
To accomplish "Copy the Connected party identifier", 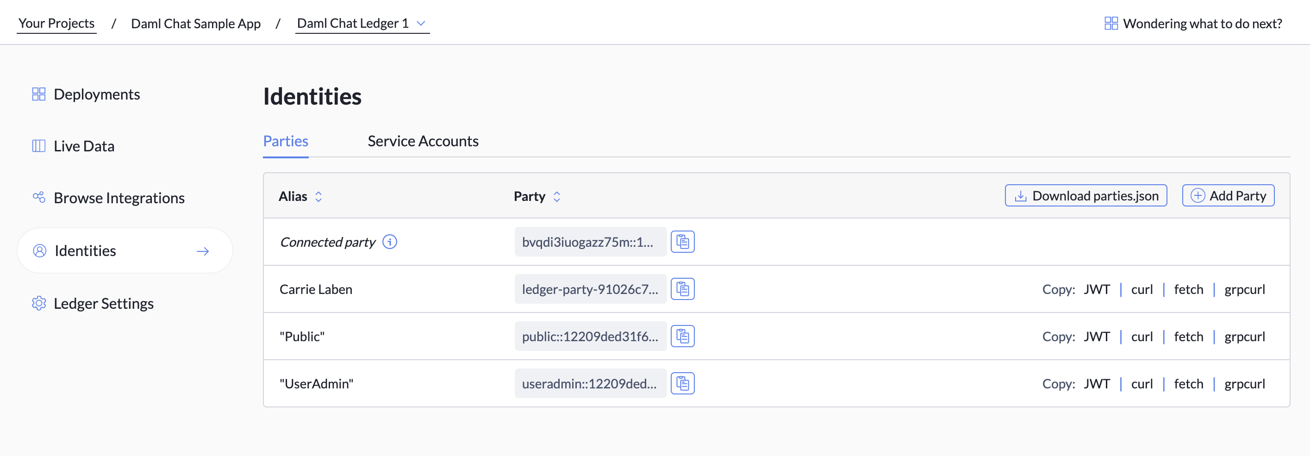I will [x=683, y=242].
